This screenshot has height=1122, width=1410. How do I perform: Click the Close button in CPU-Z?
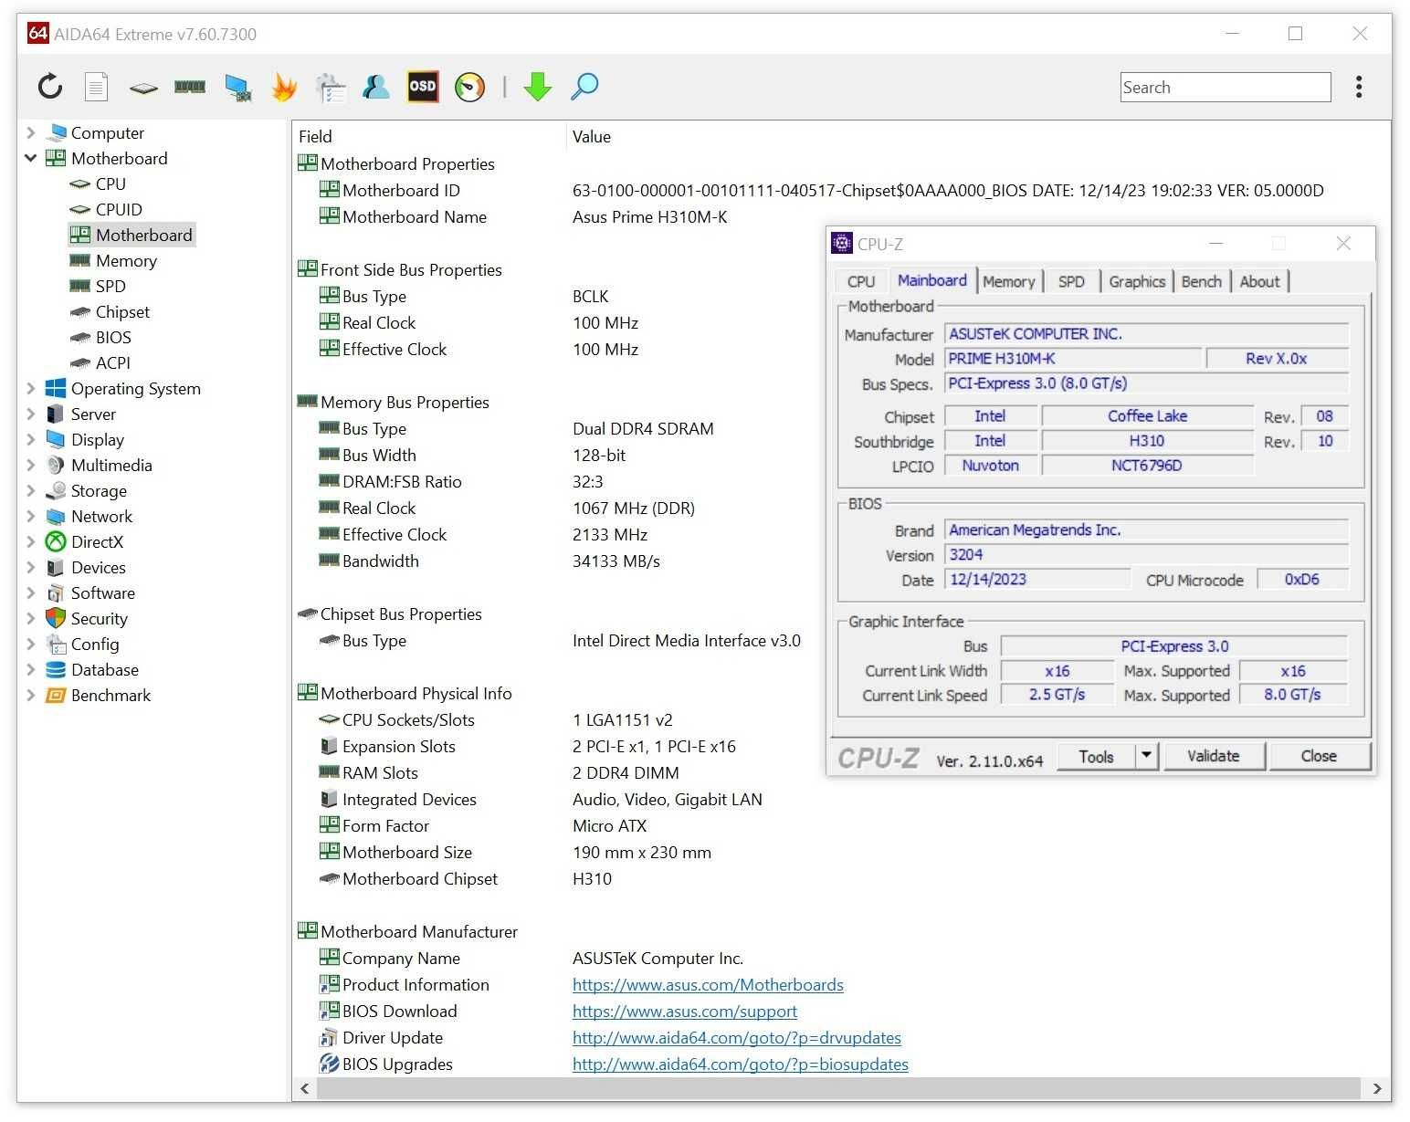click(x=1319, y=756)
